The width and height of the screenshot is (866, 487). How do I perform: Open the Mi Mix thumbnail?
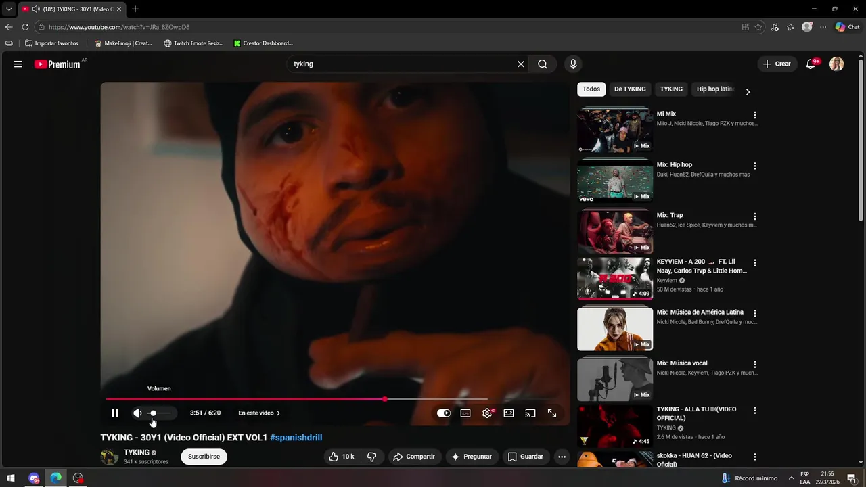coord(615,130)
